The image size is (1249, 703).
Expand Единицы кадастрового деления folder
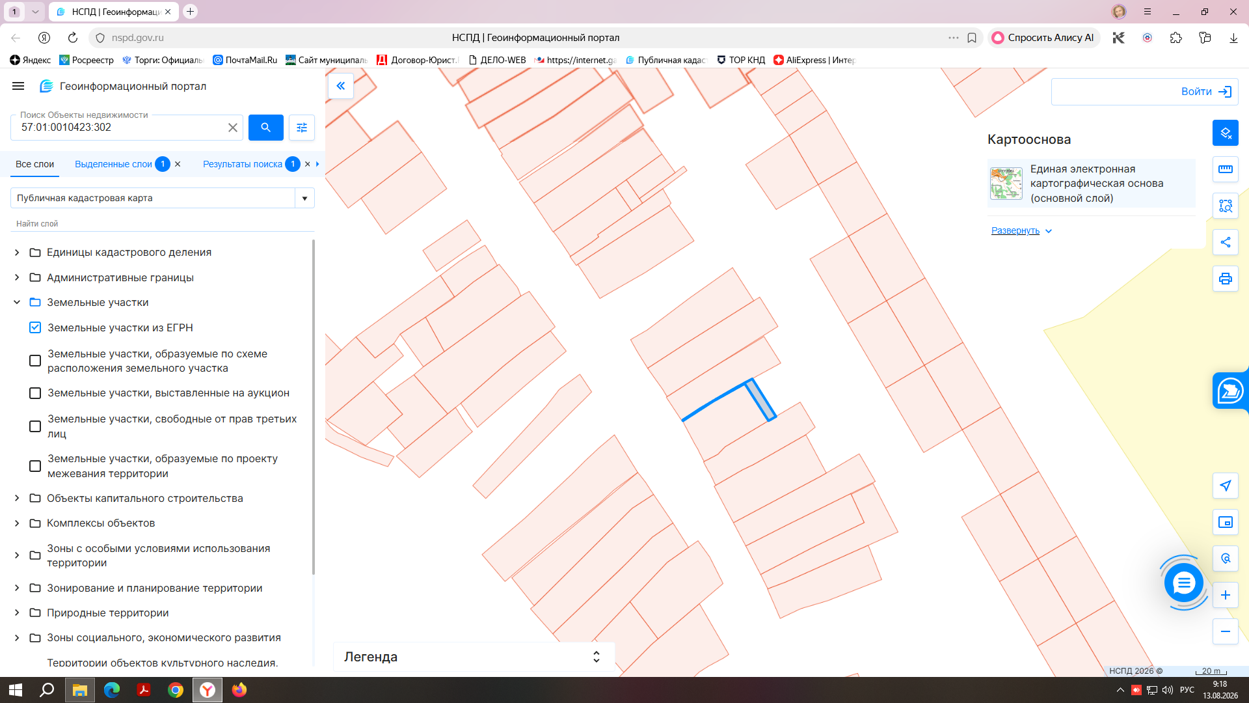point(17,253)
